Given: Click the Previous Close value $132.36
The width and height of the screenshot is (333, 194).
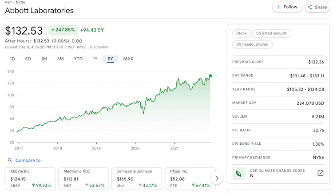Looking at the screenshot, I should point(316,62).
